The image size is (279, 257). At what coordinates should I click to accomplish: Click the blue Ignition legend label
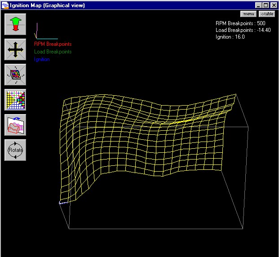[42, 59]
